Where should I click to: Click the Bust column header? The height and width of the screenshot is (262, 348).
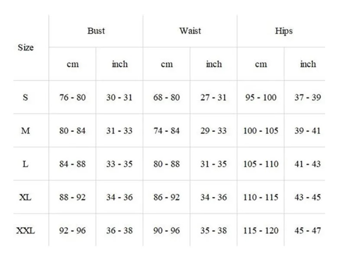pyautogui.click(x=96, y=31)
